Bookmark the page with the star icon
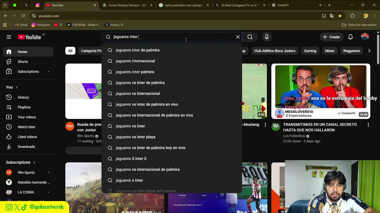This screenshot has width=380, height=213. pyautogui.click(x=340, y=16)
